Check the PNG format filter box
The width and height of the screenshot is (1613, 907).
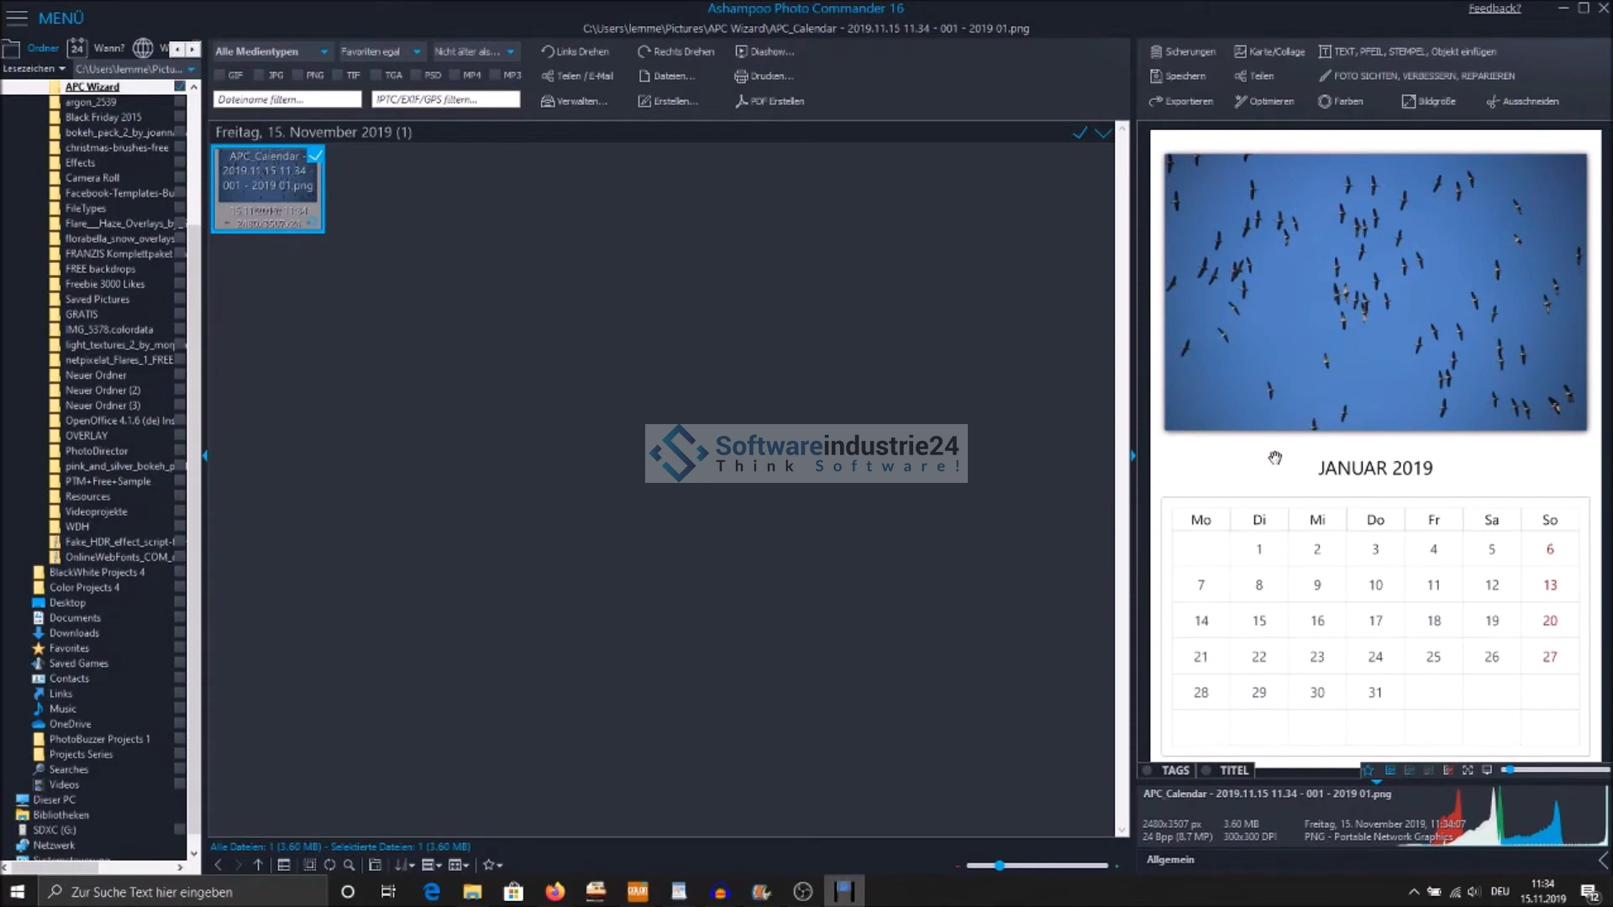point(297,76)
